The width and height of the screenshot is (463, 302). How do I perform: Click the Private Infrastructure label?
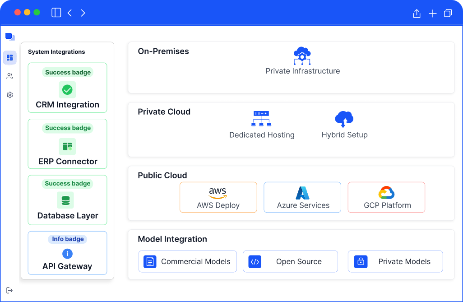tap(303, 71)
